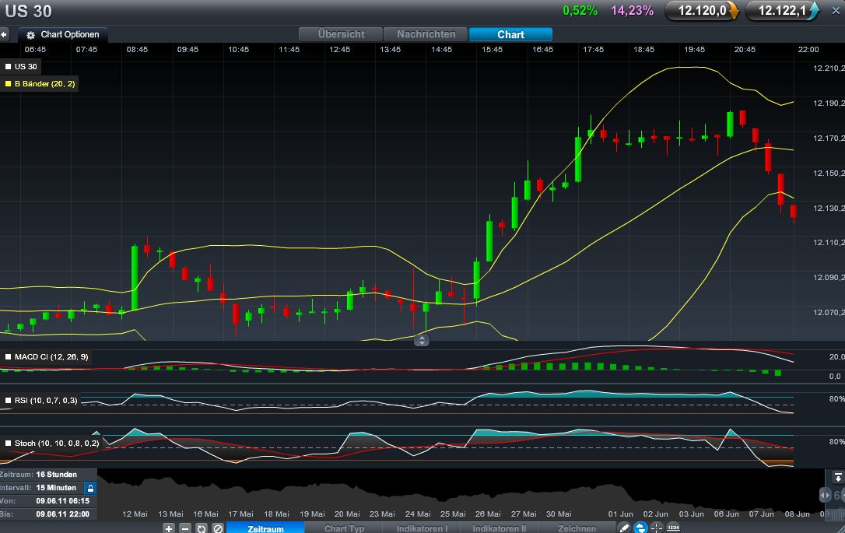Select the blue up/down arrows icon
Viewport: 845px width, 533px height.
click(640, 528)
